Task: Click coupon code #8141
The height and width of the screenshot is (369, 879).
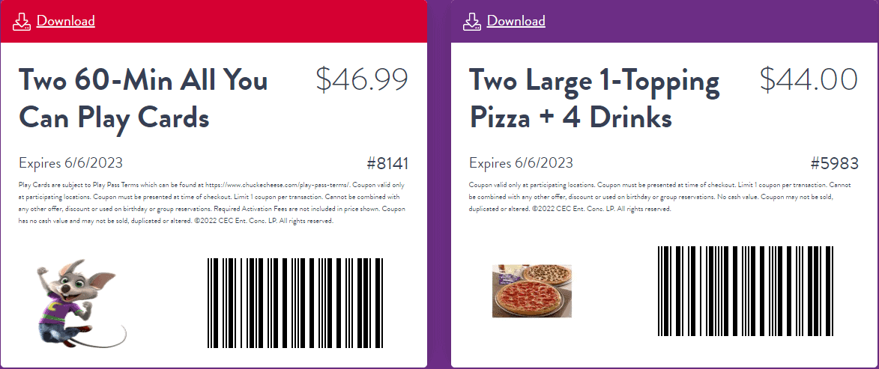Action: pyautogui.click(x=387, y=163)
